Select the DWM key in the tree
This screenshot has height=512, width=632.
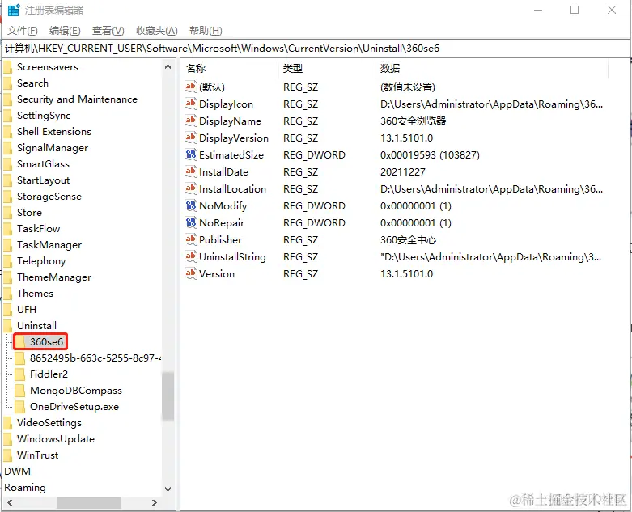pos(17,472)
